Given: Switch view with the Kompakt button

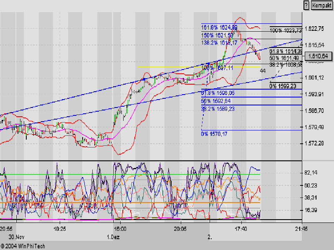Looking at the screenshot, I should [x=321, y=5].
